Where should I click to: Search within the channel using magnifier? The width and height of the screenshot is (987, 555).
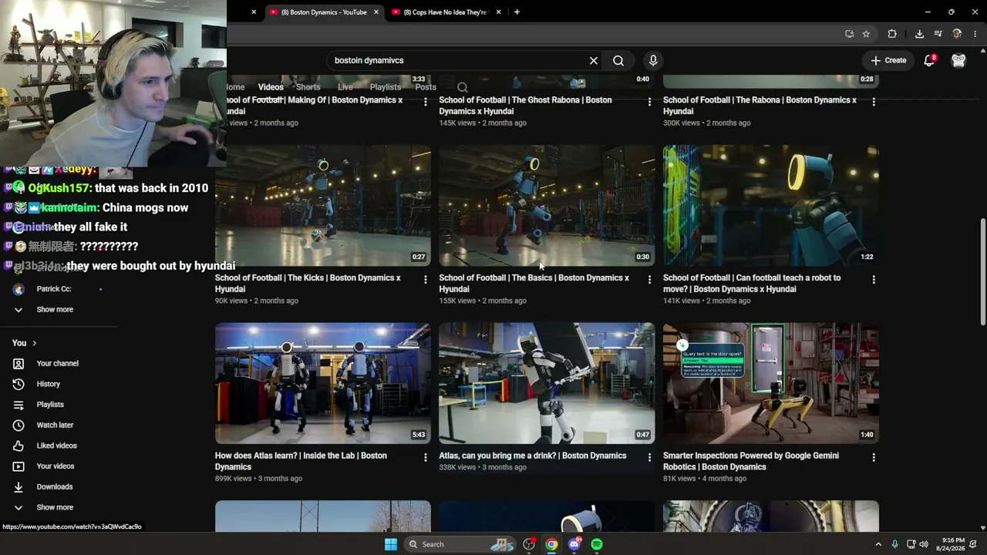(463, 88)
